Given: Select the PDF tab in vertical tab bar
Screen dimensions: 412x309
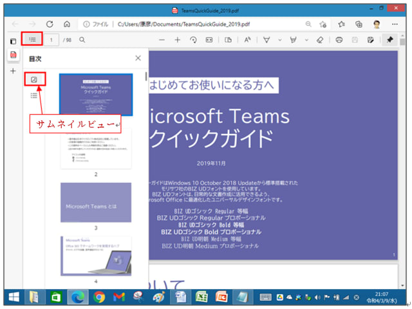Looking at the screenshot, I should [13, 55].
